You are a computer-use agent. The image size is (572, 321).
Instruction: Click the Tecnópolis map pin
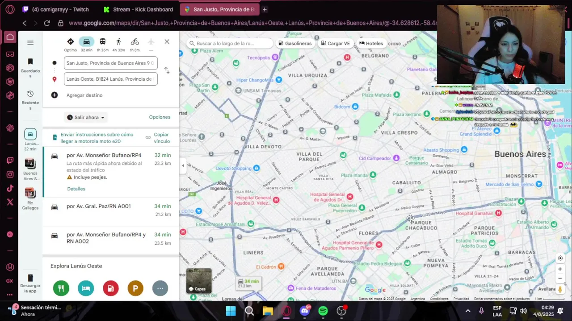275,58
